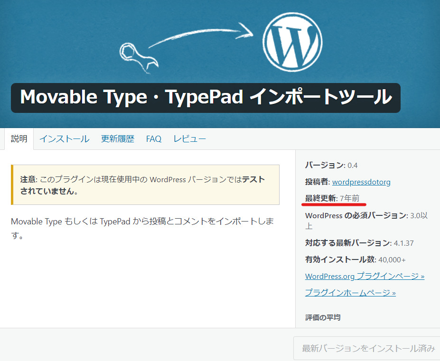Click the description paragraph about Movable Type import
Viewport: 440px width, 361px height.
[x=142, y=228]
